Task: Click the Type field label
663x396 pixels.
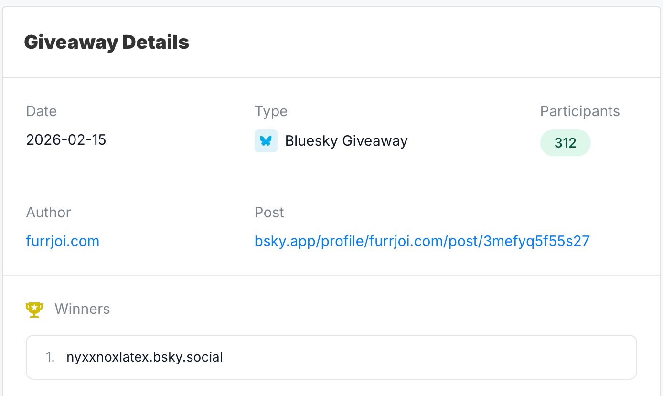Action: (271, 111)
